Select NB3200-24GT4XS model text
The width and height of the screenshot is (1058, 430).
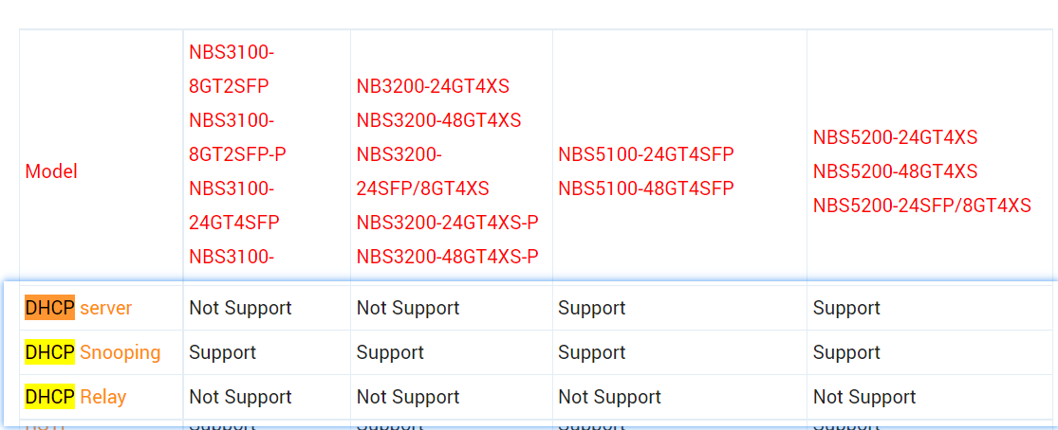click(434, 86)
